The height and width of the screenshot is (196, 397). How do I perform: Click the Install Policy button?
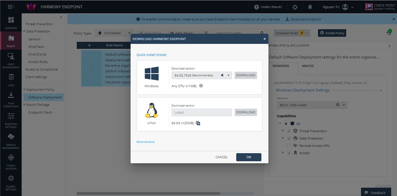(332, 33)
